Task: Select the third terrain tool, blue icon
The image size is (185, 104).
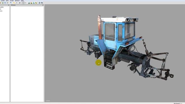Action: 34,3
